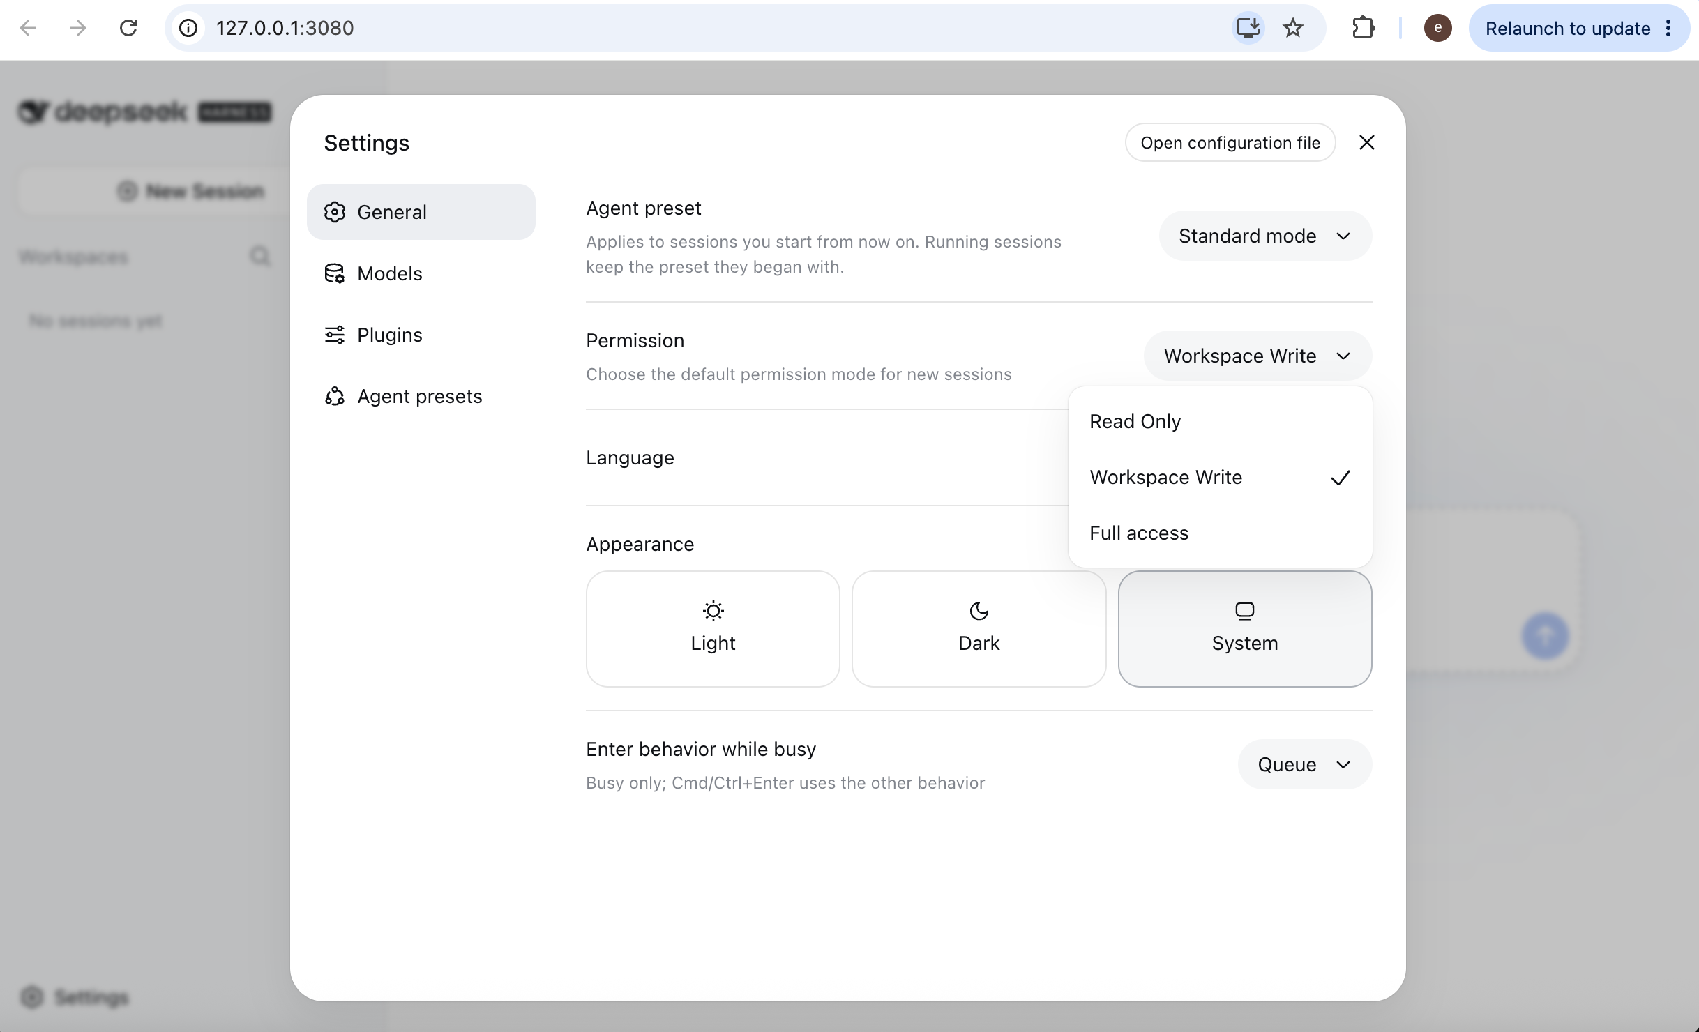Click the deepseek logo in sidebar
The width and height of the screenshot is (1699, 1032).
144,112
